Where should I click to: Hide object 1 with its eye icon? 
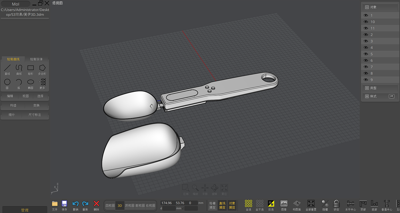365,15
